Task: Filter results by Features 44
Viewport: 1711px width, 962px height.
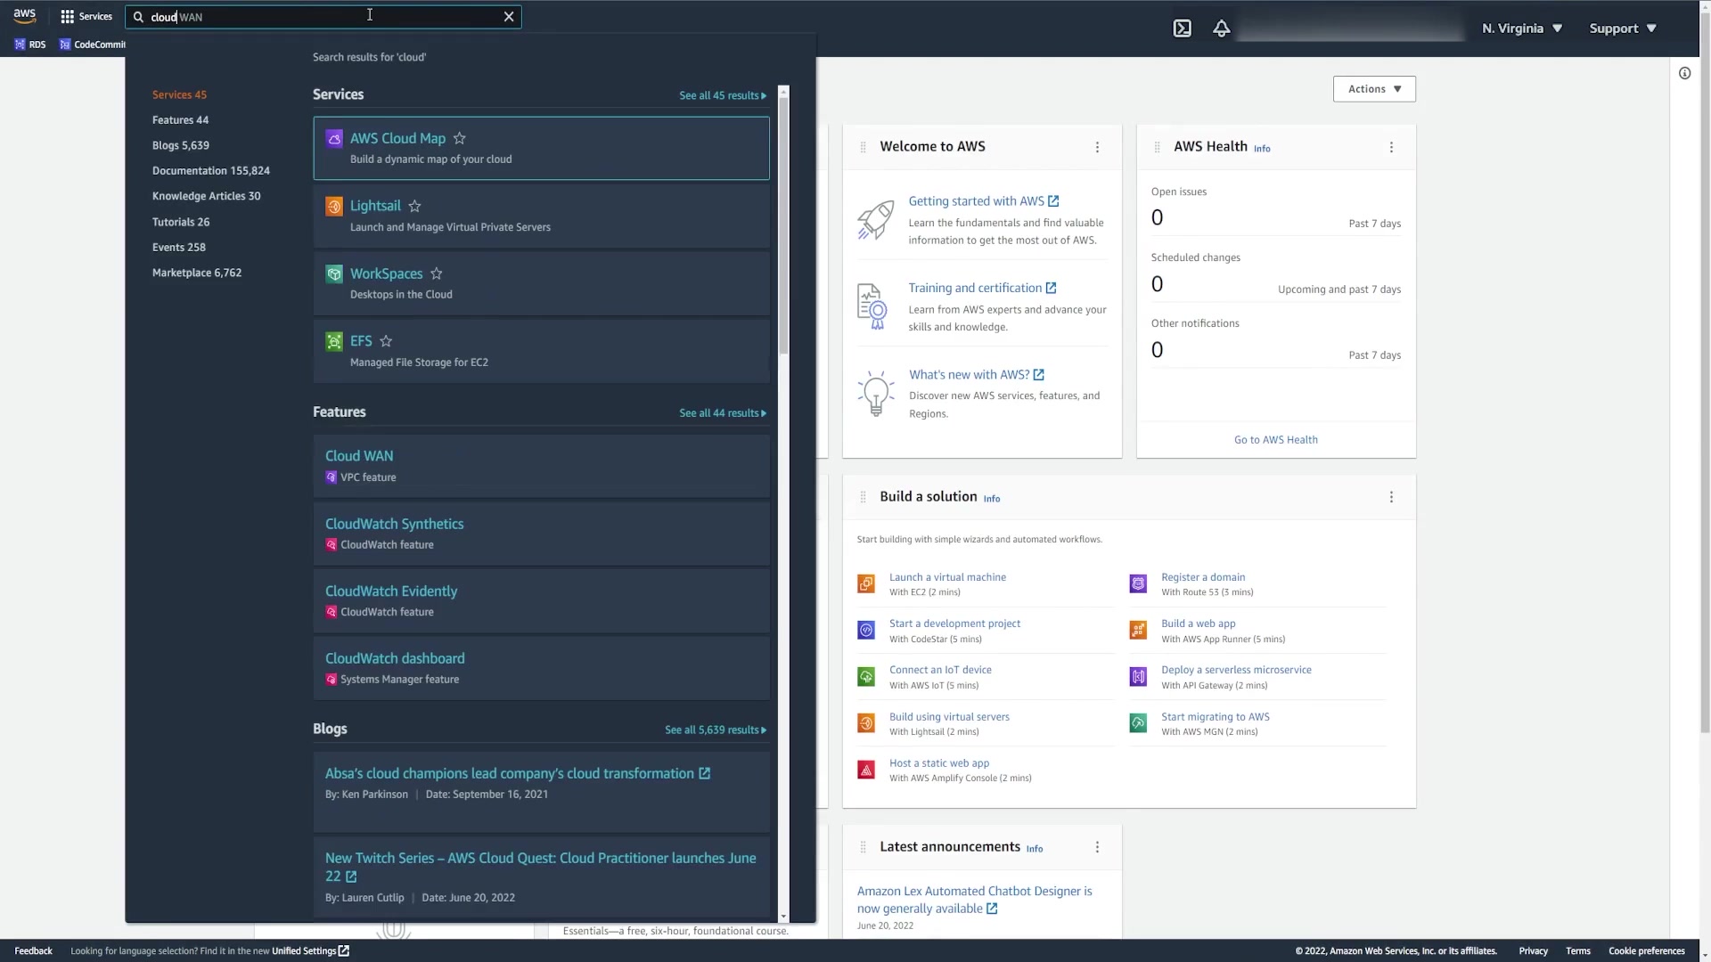Action: tap(180, 120)
